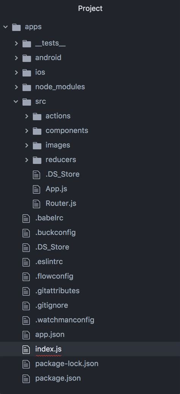Click the file icon next to Router.js
180x394 pixels.
pyautogui.click(x=36, y=204)
